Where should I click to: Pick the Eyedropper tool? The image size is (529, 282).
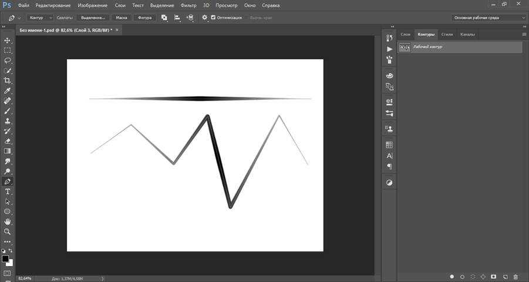[8, 91]
